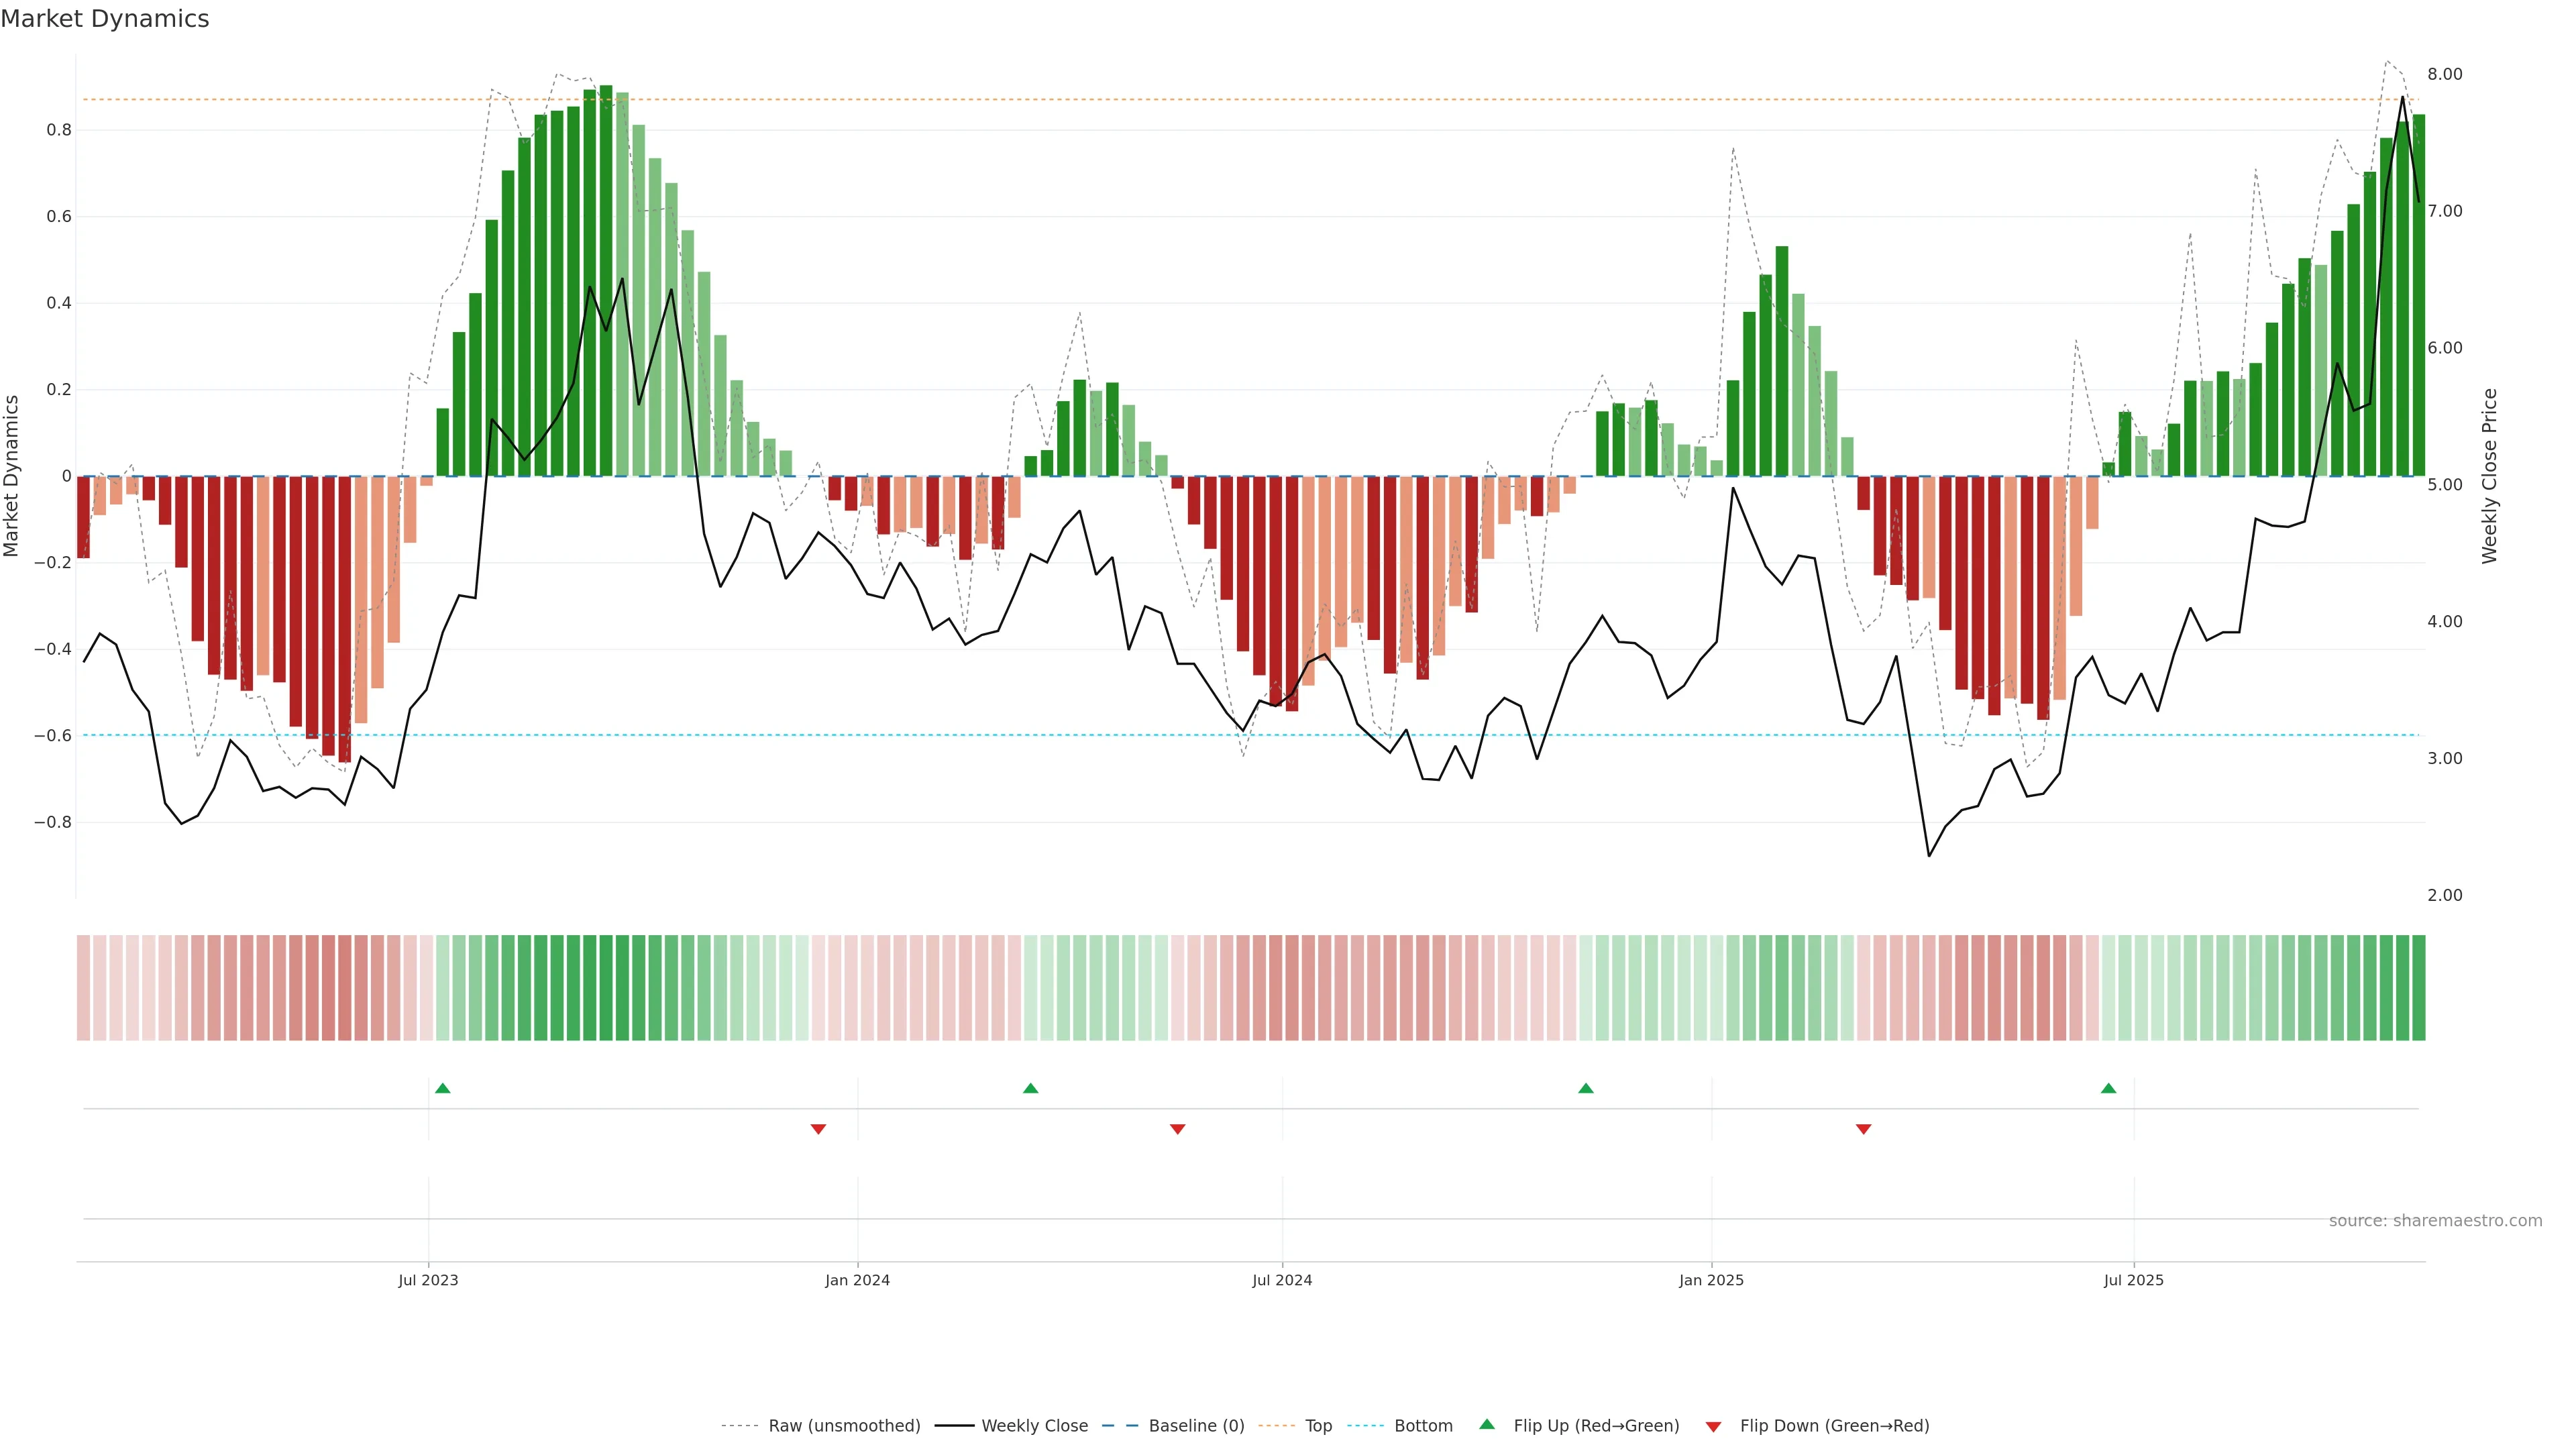Click the red Flip Down triangle after Jan 2025
Viewport: 2576px width, 1449px height.
click(x=1864, y=1129)
